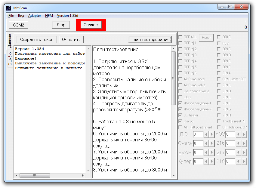Decrease УОЗ value with left arrow

(238, 134)
